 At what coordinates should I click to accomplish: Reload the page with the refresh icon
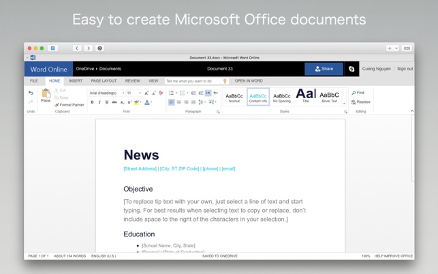point(99,48)
